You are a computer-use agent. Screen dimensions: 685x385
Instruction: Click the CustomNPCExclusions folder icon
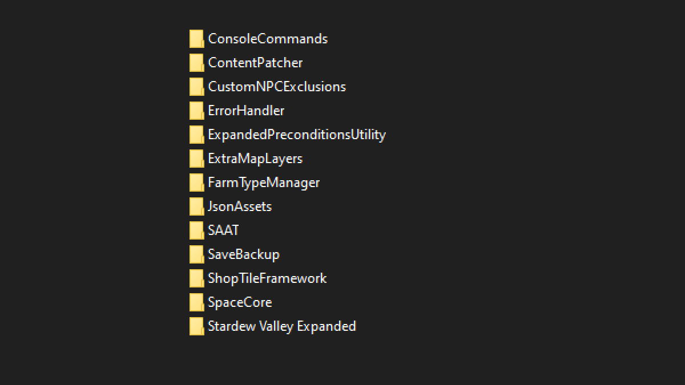point(196,87)
